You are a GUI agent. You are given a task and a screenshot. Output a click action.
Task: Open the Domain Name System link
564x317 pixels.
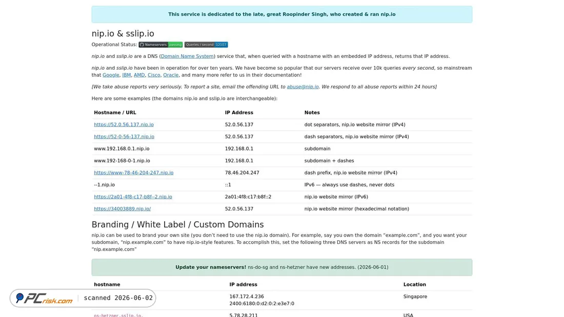(187, 56)
